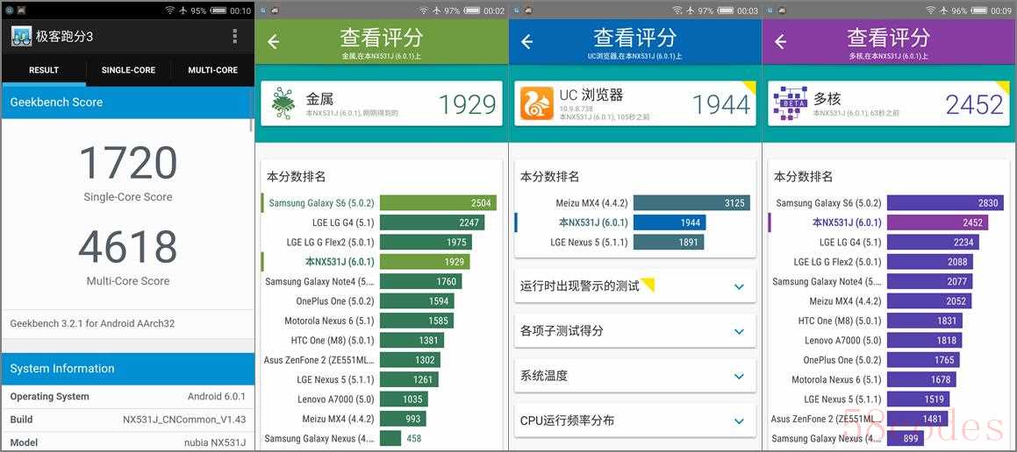Tap the battery icon beside 95% in the Geekbench status bar
Screen dimensions: 1017x452
coord(218,11)
